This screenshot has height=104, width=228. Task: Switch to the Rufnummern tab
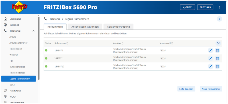coord(55,27)
